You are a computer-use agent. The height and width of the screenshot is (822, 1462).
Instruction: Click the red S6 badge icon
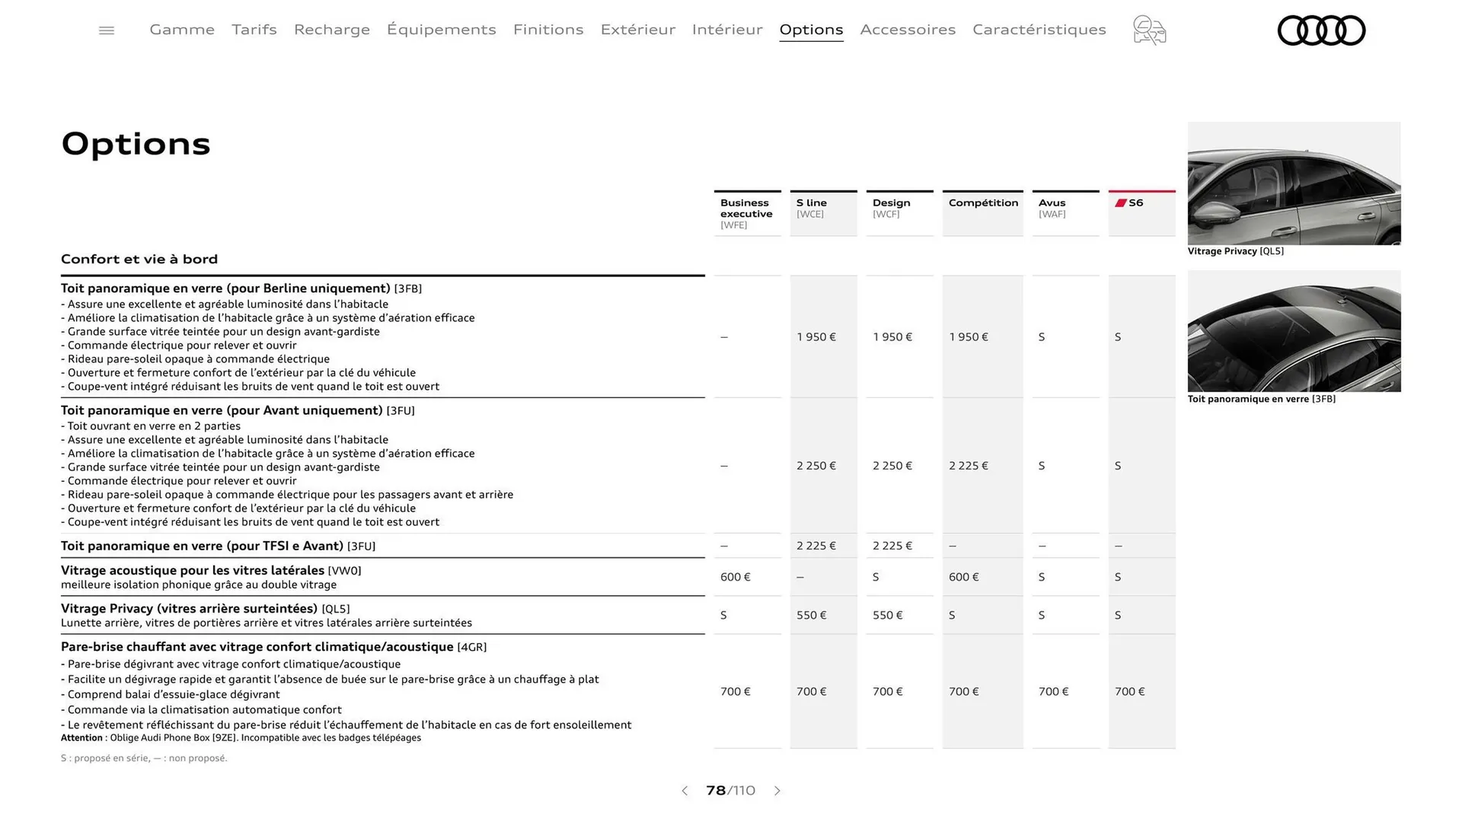[1121, 203]
